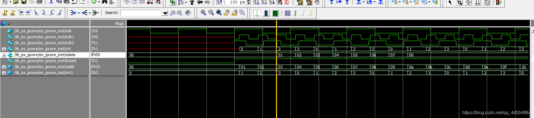Click the Insert Cursor icon
534x118 pixels.
point(5,13)
